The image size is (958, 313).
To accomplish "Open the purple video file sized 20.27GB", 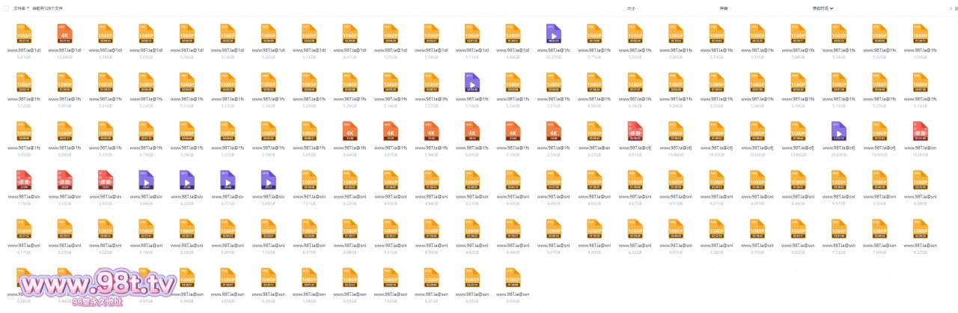I will coord(553,34).
